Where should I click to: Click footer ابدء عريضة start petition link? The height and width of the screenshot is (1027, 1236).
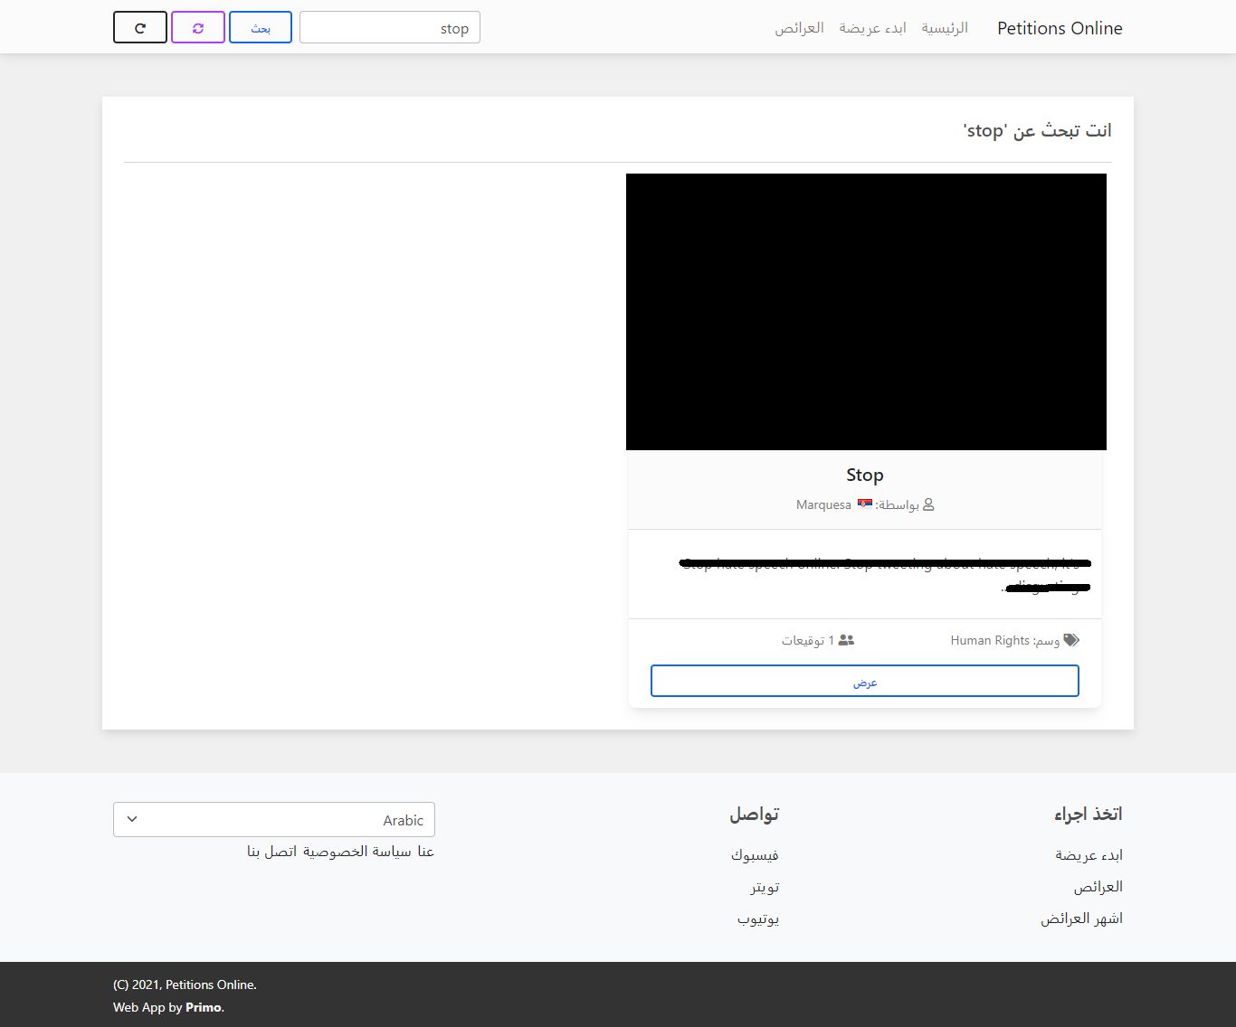pos(1089,855)
